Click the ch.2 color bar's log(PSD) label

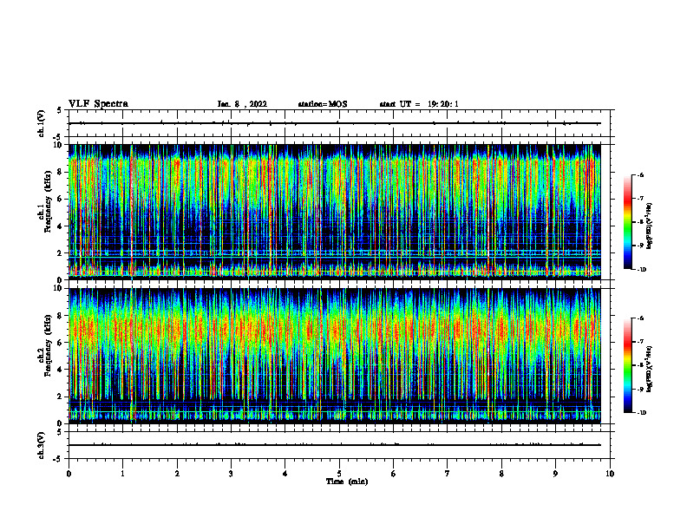point(649,370)
